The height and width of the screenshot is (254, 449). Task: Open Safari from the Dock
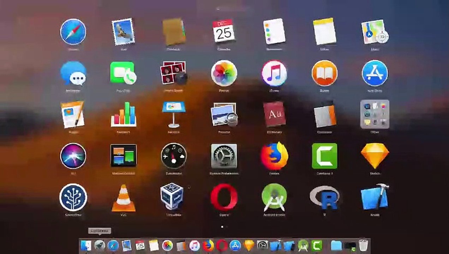[x=113, y=245]
